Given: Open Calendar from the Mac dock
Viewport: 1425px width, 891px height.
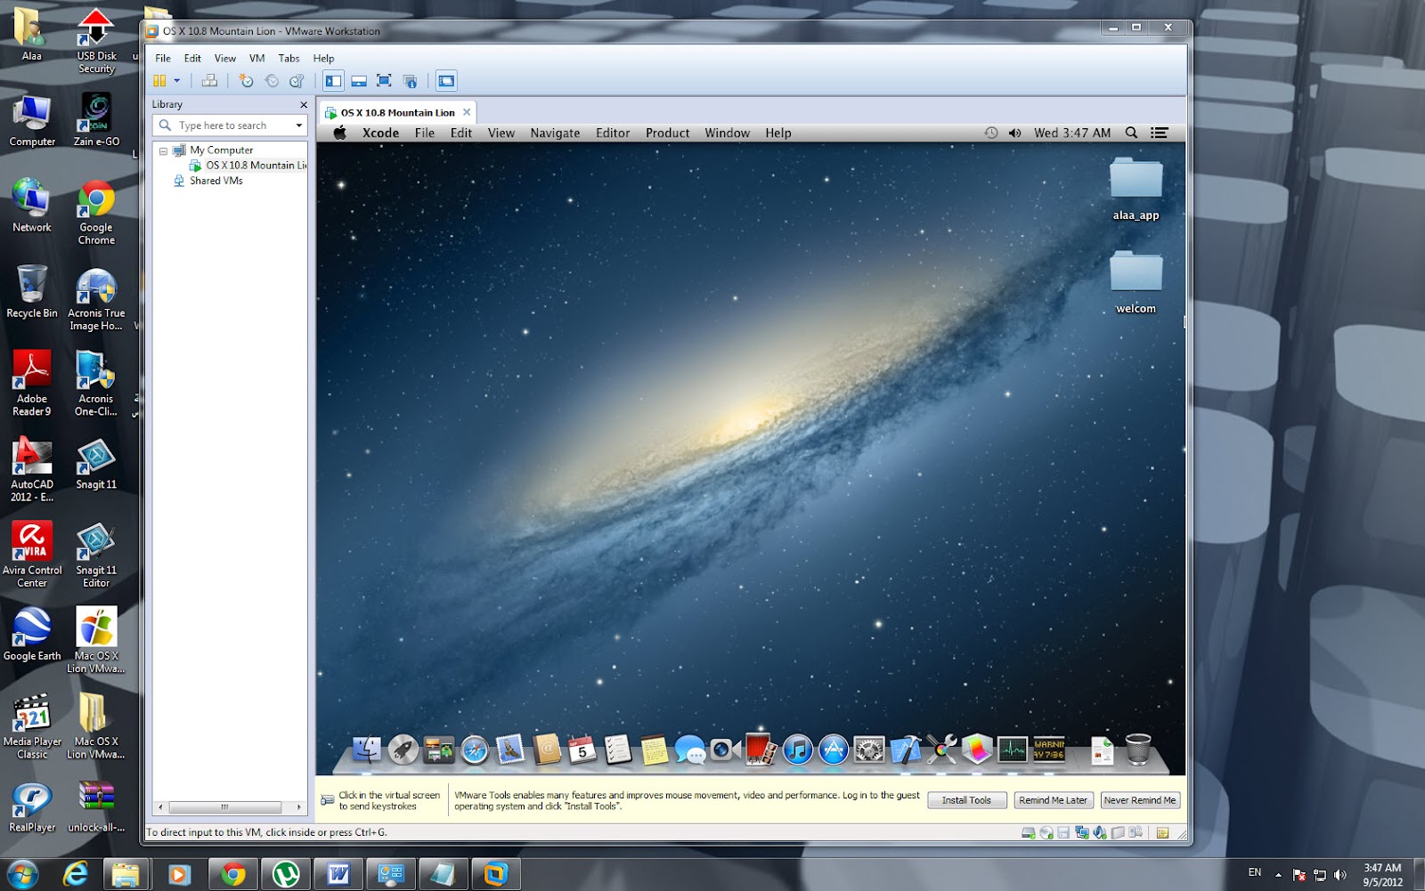Looking at the screenshot, I should [x=582, y=749].
